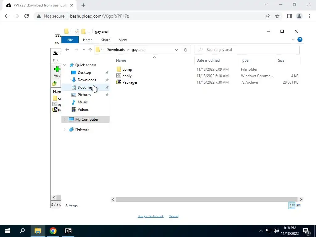The image size is (316, 237).
Task: Open Chrome tab search chevron
Action: (x=266, y=4)
